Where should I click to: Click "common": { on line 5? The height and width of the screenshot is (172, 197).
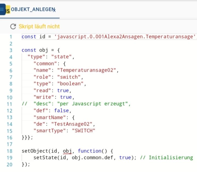pyautogui.click(x=50, y=63)
